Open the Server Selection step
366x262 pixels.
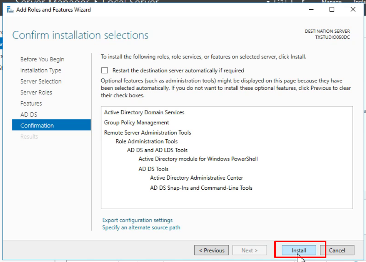click(41, 81)
